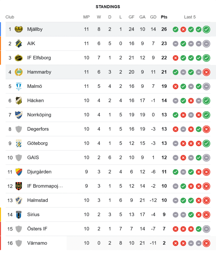
Task: Click the AIK club crest icon
Action: (19, 43)
